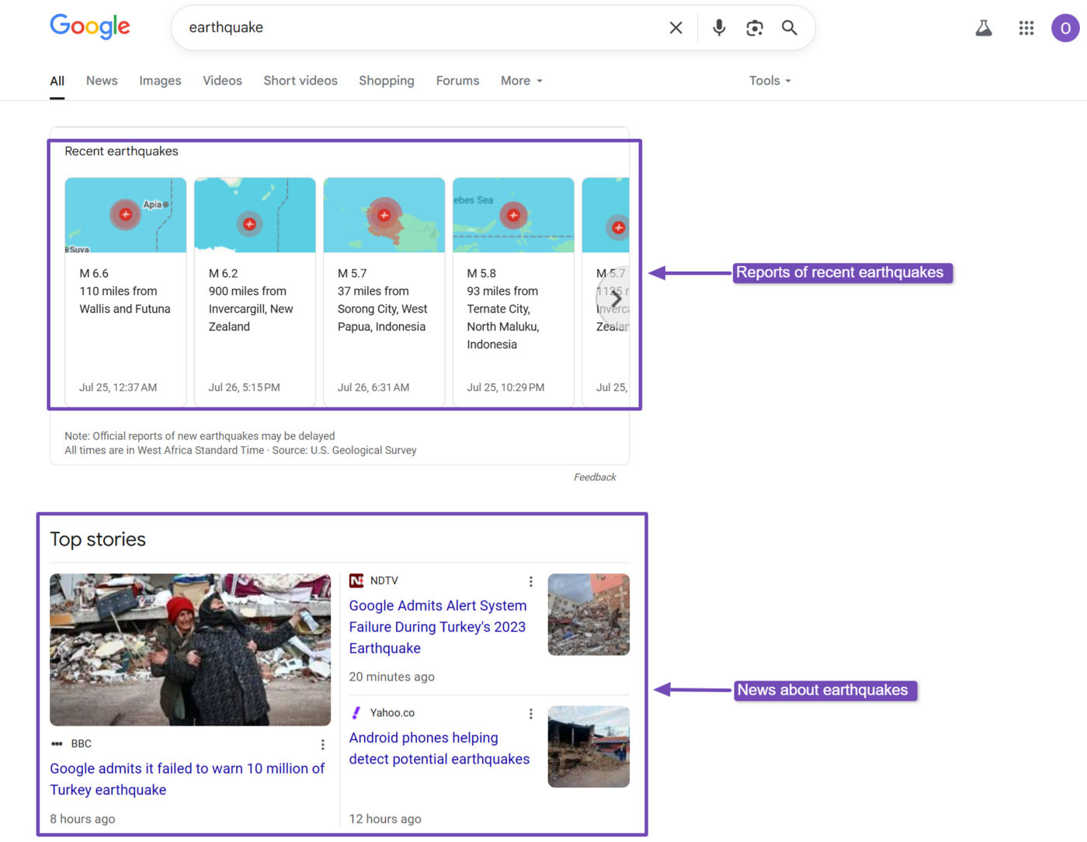
Task: Open Android phones helping detect earthquakes link
Action: [439, 749]
